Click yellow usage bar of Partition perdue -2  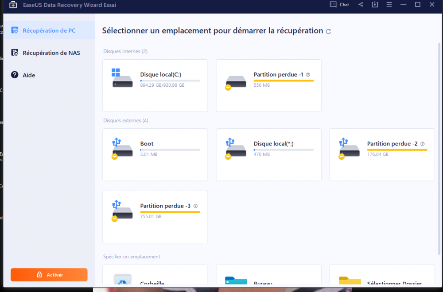click(x=397, y=150)
